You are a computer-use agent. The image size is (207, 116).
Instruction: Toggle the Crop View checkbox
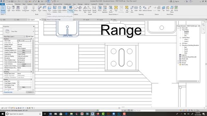point(18,82)
